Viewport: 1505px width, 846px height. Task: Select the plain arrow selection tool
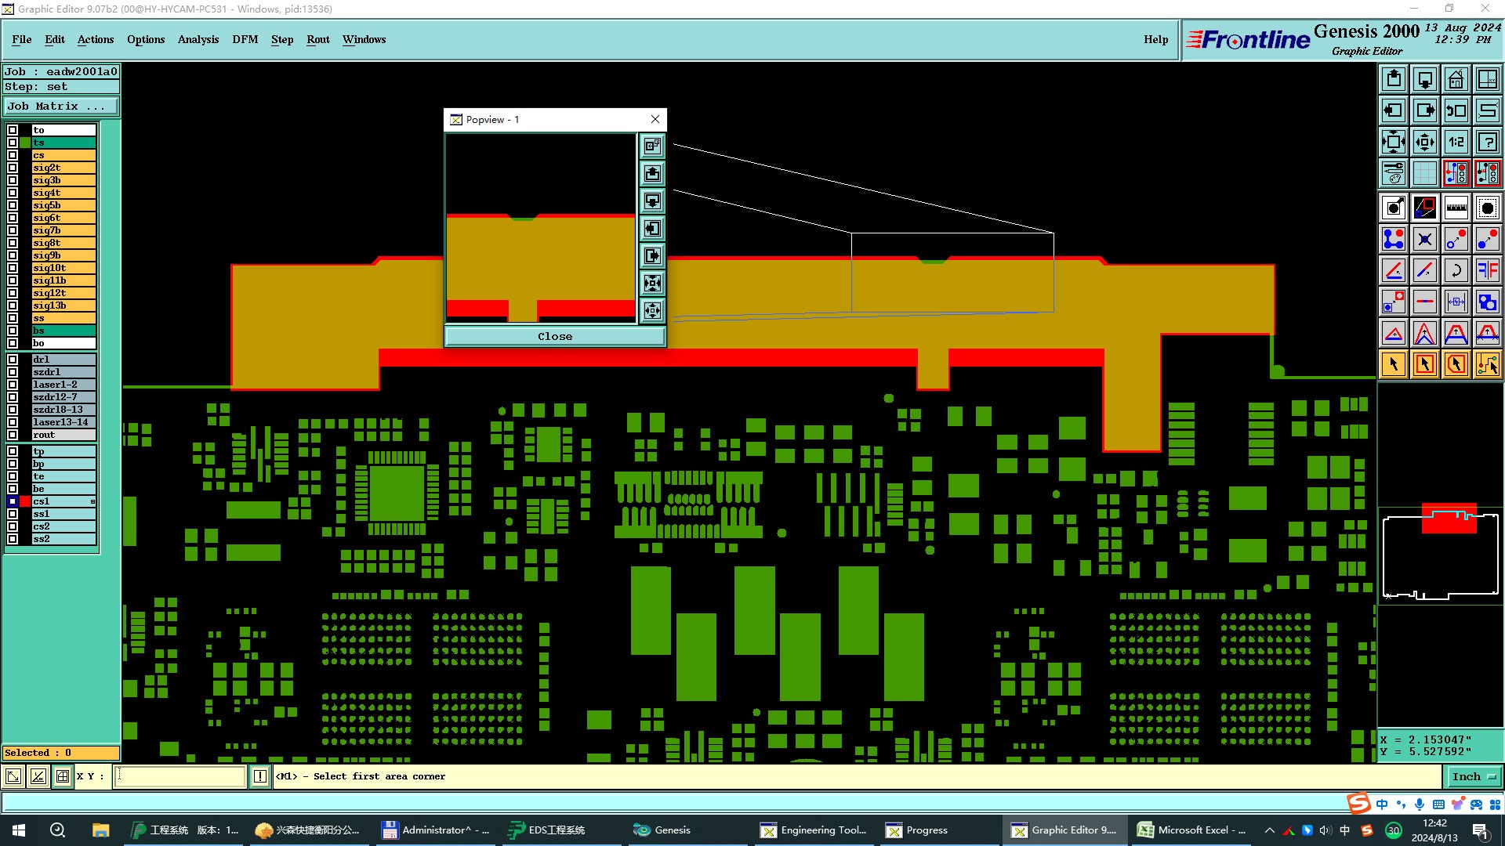click(x=1393, y=364)
